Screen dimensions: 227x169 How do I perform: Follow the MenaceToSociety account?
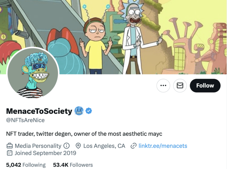[205, 86]
